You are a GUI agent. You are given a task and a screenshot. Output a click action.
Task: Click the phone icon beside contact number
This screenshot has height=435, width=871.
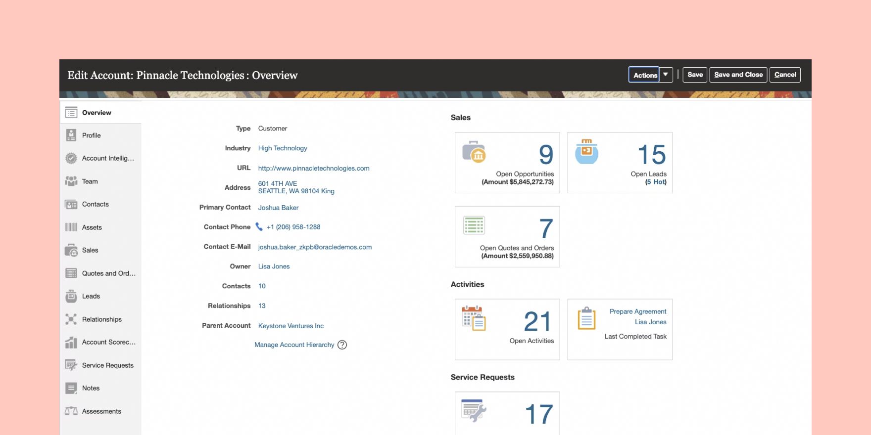coord(259,227)
